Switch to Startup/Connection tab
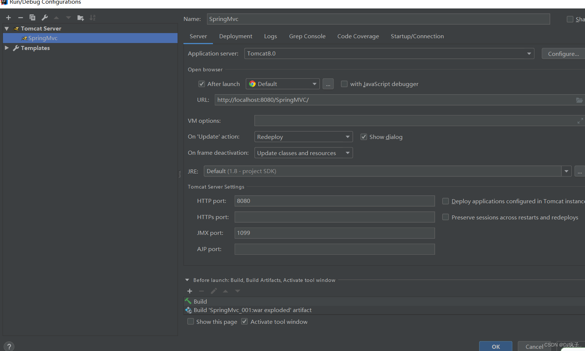Viewport: 585px width, 351px height. [x=417, y=36]
